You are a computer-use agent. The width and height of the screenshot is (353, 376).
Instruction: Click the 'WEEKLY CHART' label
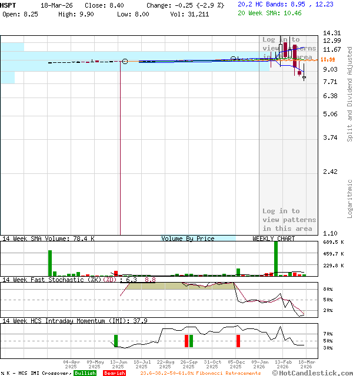pos(274,239)
